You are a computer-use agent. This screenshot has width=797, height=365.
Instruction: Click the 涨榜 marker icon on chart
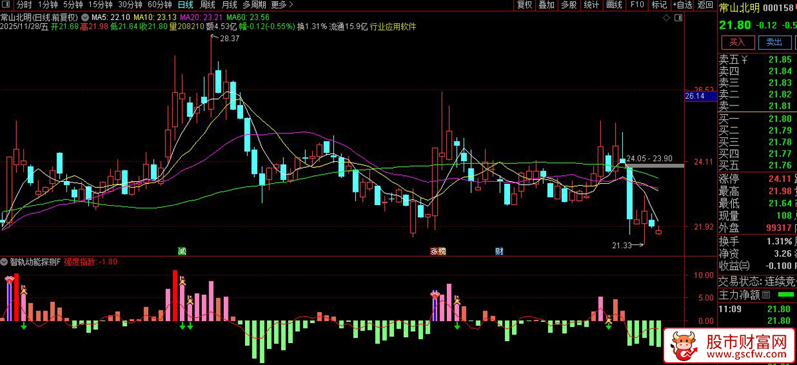tap(438, 252)
